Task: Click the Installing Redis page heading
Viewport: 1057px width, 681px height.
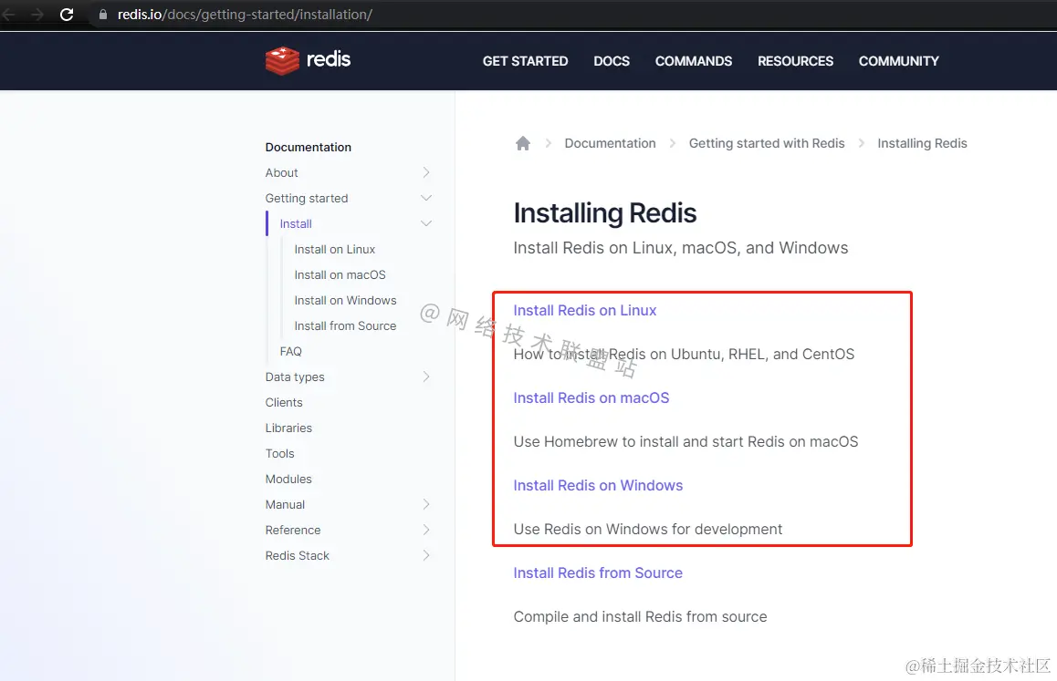Action: (604, 213)
